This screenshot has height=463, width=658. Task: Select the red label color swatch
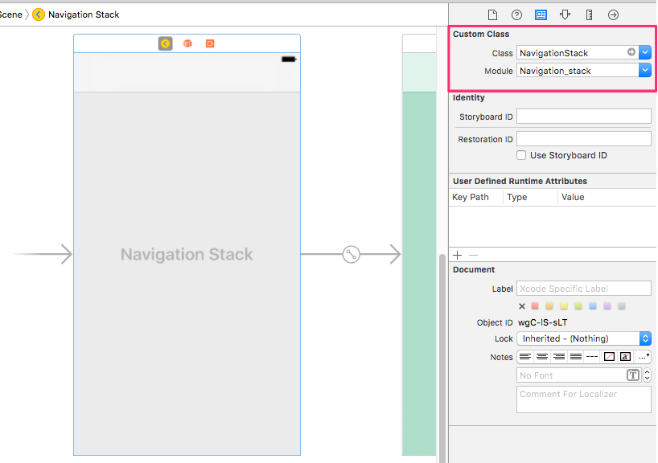point(535,305)
